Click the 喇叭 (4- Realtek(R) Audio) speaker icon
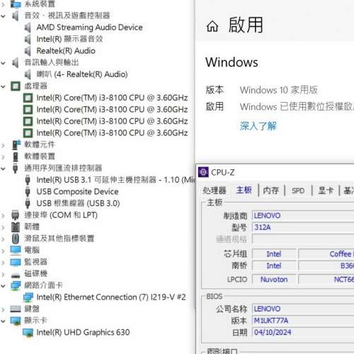The image size is (354, 354). 28,74
